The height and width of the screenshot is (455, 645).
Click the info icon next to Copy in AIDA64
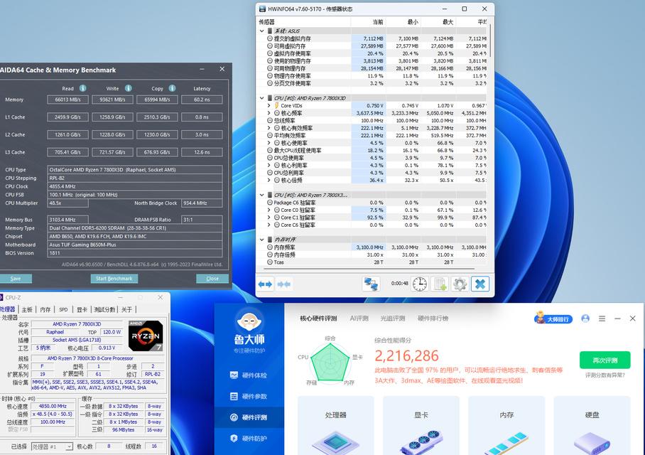(173, 88)
